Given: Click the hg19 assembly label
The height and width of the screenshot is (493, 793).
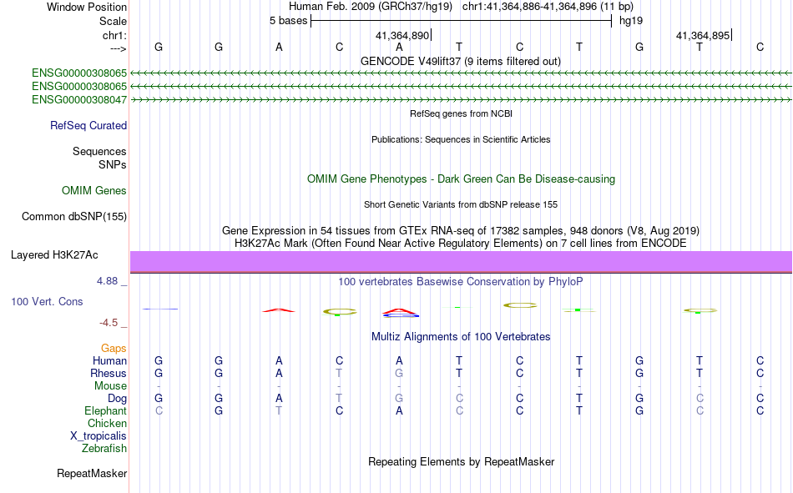Looking at the screenshot, I should pos(631,21).
